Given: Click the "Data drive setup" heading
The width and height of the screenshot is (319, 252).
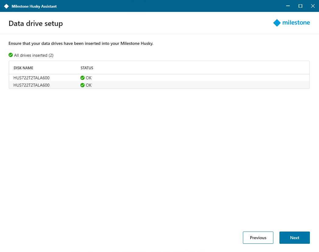Looking at the screenshot, I should click(x=36, y=23).
